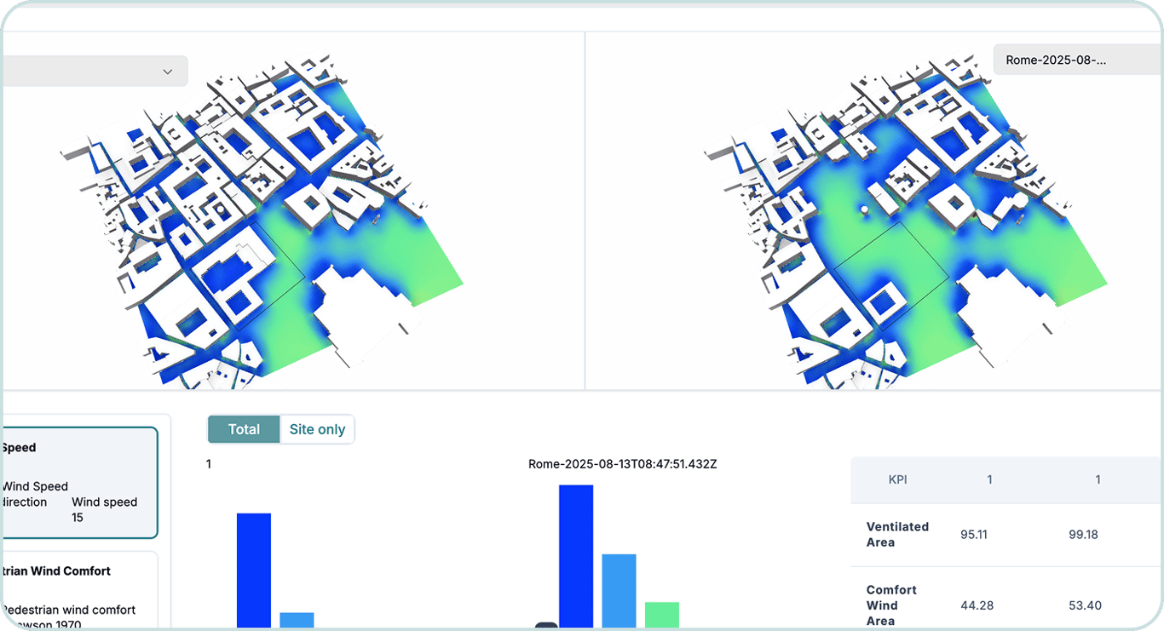Switch to the 'Site only' view
Viewport: 1164px width, 631px height.
[x=317, y=429]
